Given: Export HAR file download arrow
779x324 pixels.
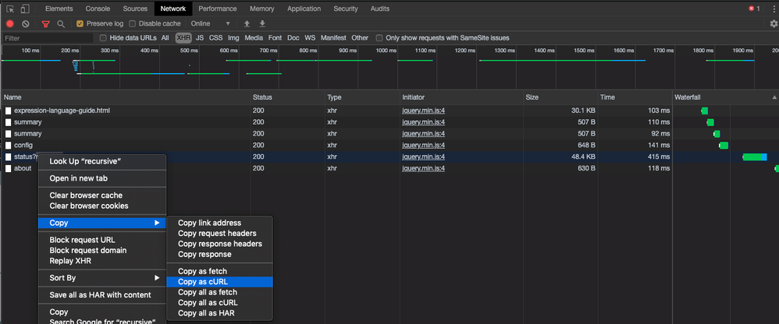Looking at the screenshot, I should point(262,23).
